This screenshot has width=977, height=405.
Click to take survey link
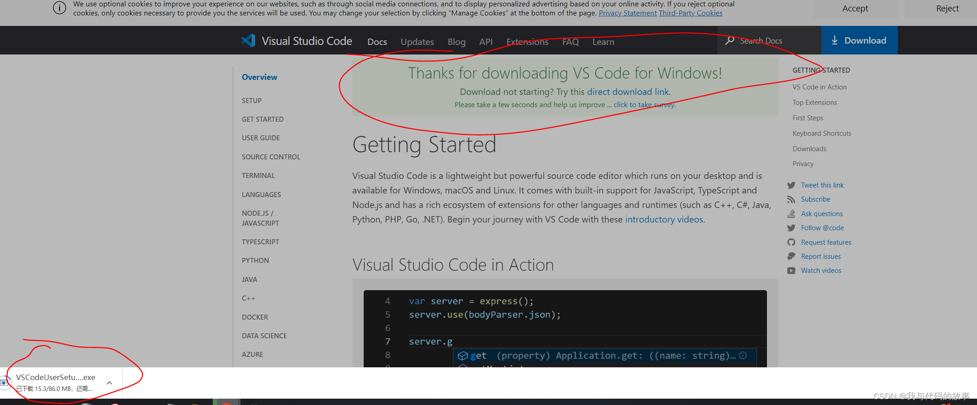tap(644, 104)
